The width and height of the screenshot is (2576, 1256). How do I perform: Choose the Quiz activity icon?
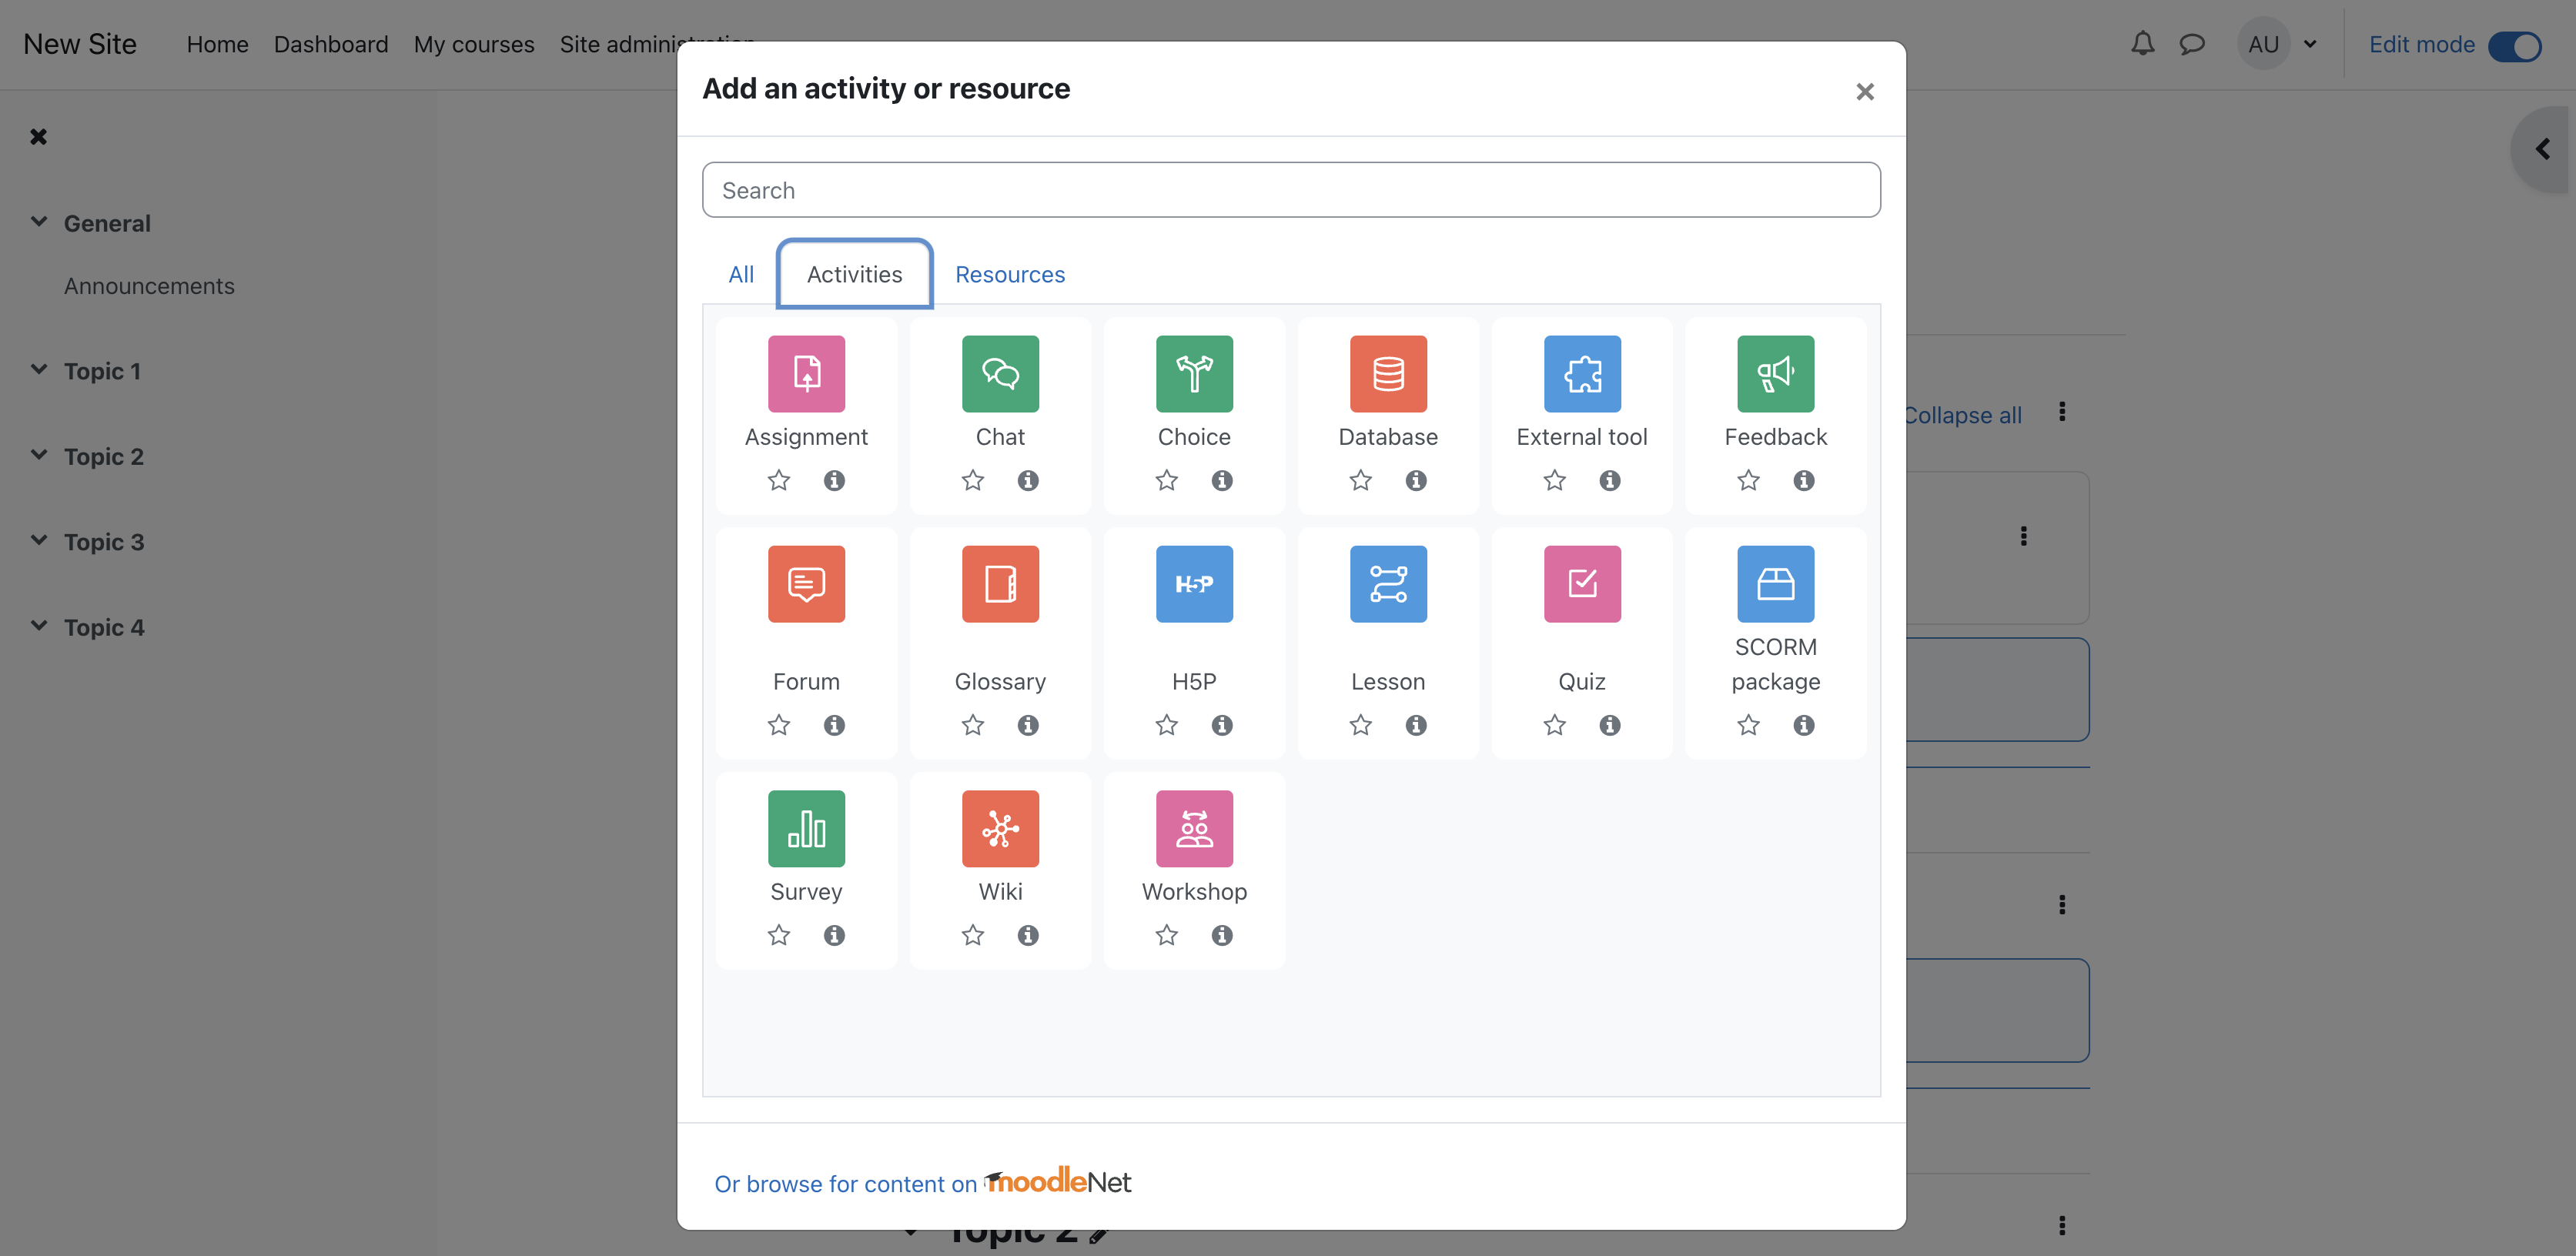tap(1581, 584)
